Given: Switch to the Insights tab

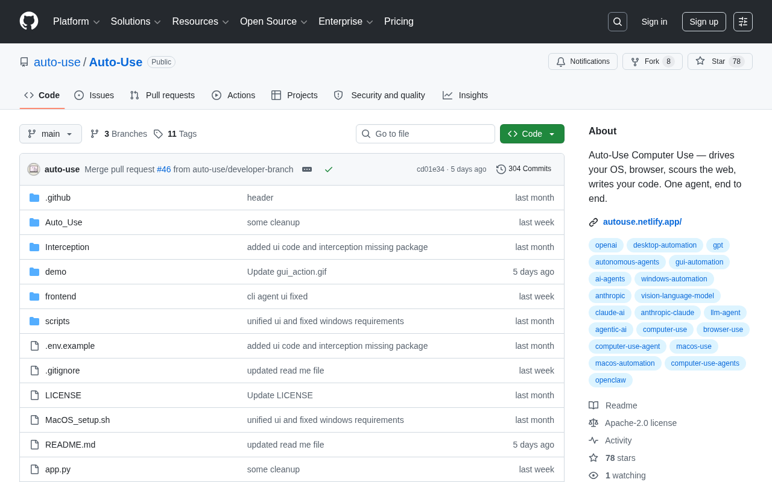Looking at the screenshot, I should coord(465,95).
